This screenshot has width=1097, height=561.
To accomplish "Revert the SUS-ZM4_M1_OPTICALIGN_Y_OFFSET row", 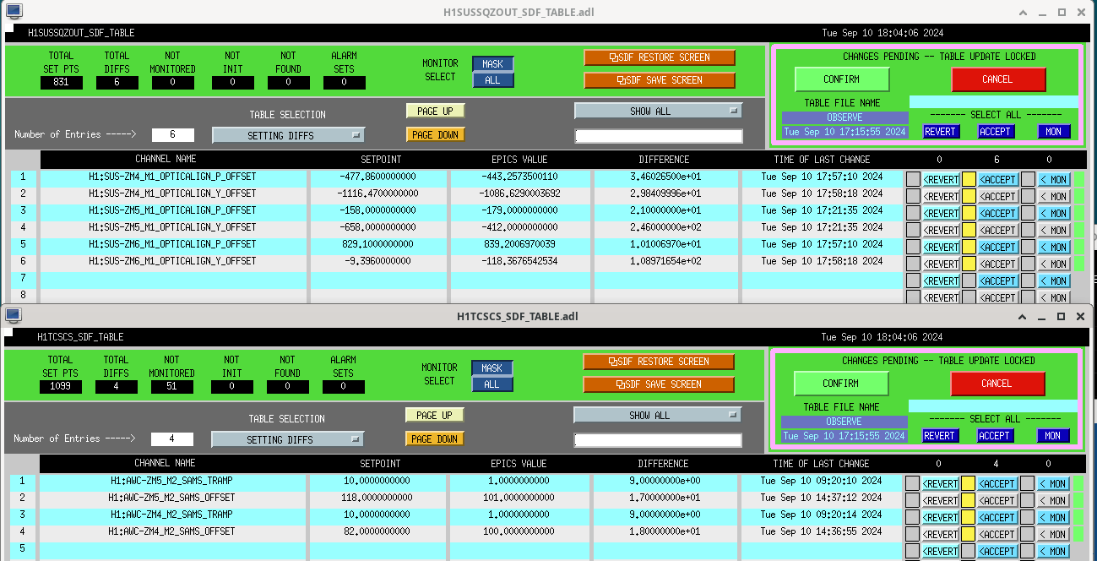I will pos(941,196).
